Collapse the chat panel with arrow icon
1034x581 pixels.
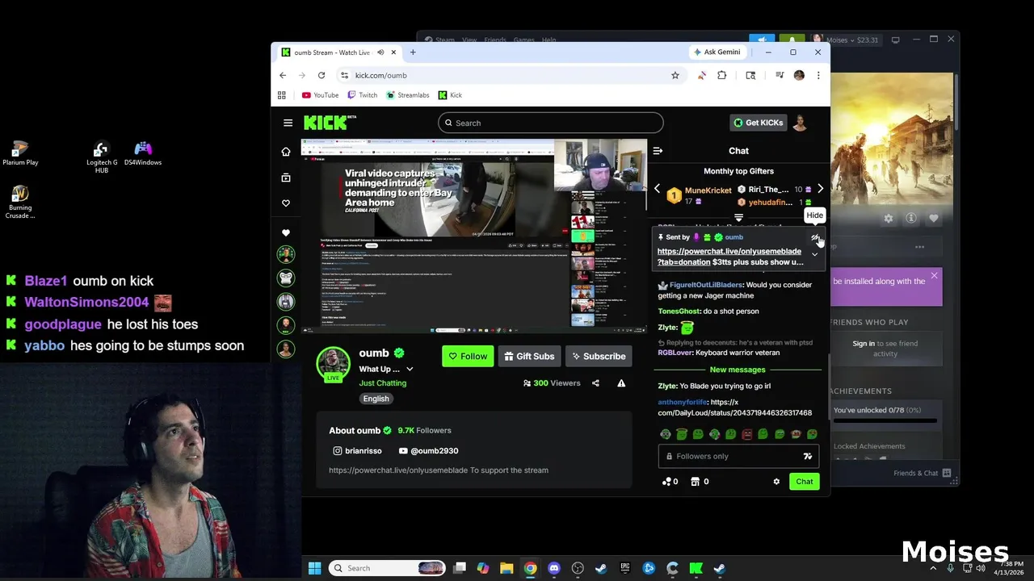click(x=658, y=150)
